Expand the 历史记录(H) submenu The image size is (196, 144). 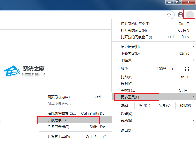tap(154, 47)
